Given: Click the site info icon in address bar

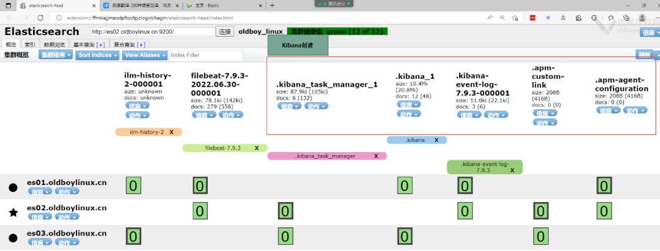Looking at the screenshot, I should pos(59,18).
